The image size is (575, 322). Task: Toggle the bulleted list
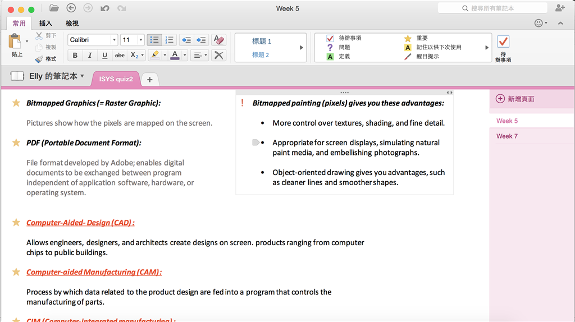(154, 40)
